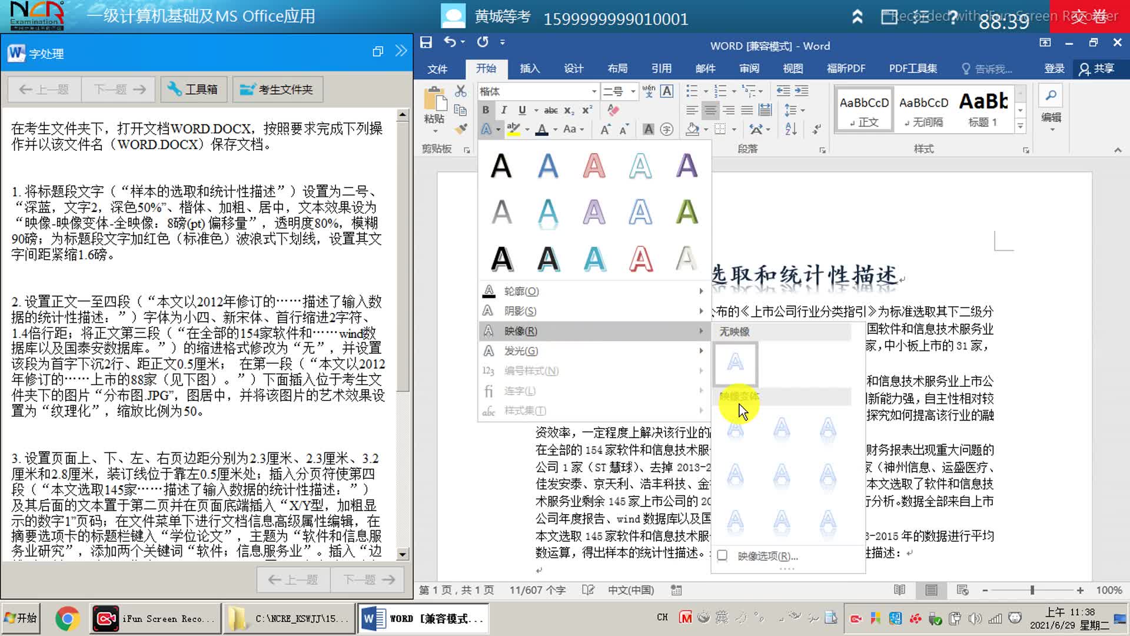Select the sort (排序) icon in 段落 group
The width and height of the screenshot is (1130, 636).
790,129
